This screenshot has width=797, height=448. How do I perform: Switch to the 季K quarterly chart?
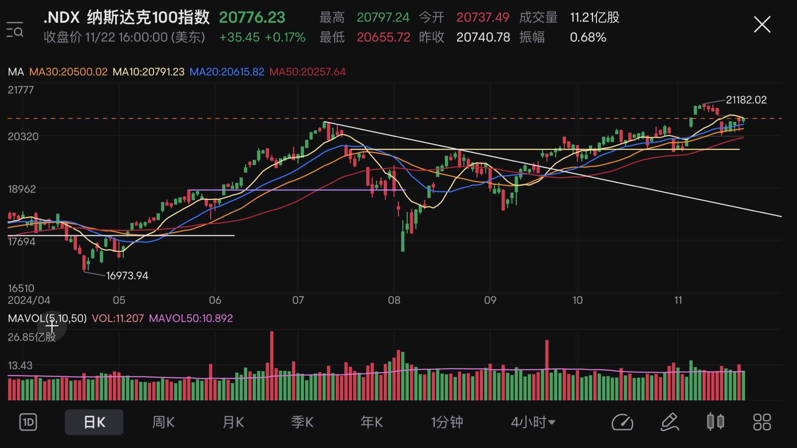[x=302, y=422]
